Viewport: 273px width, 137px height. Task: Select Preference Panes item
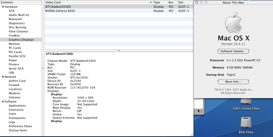click(x=20, y=126)
